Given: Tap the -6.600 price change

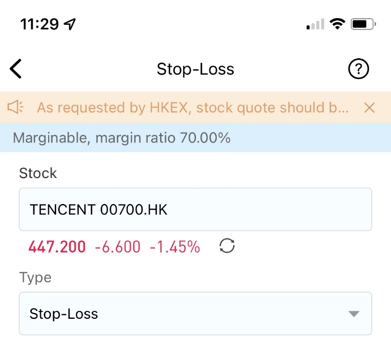Looking at the screenshot, I should [118, 246].
